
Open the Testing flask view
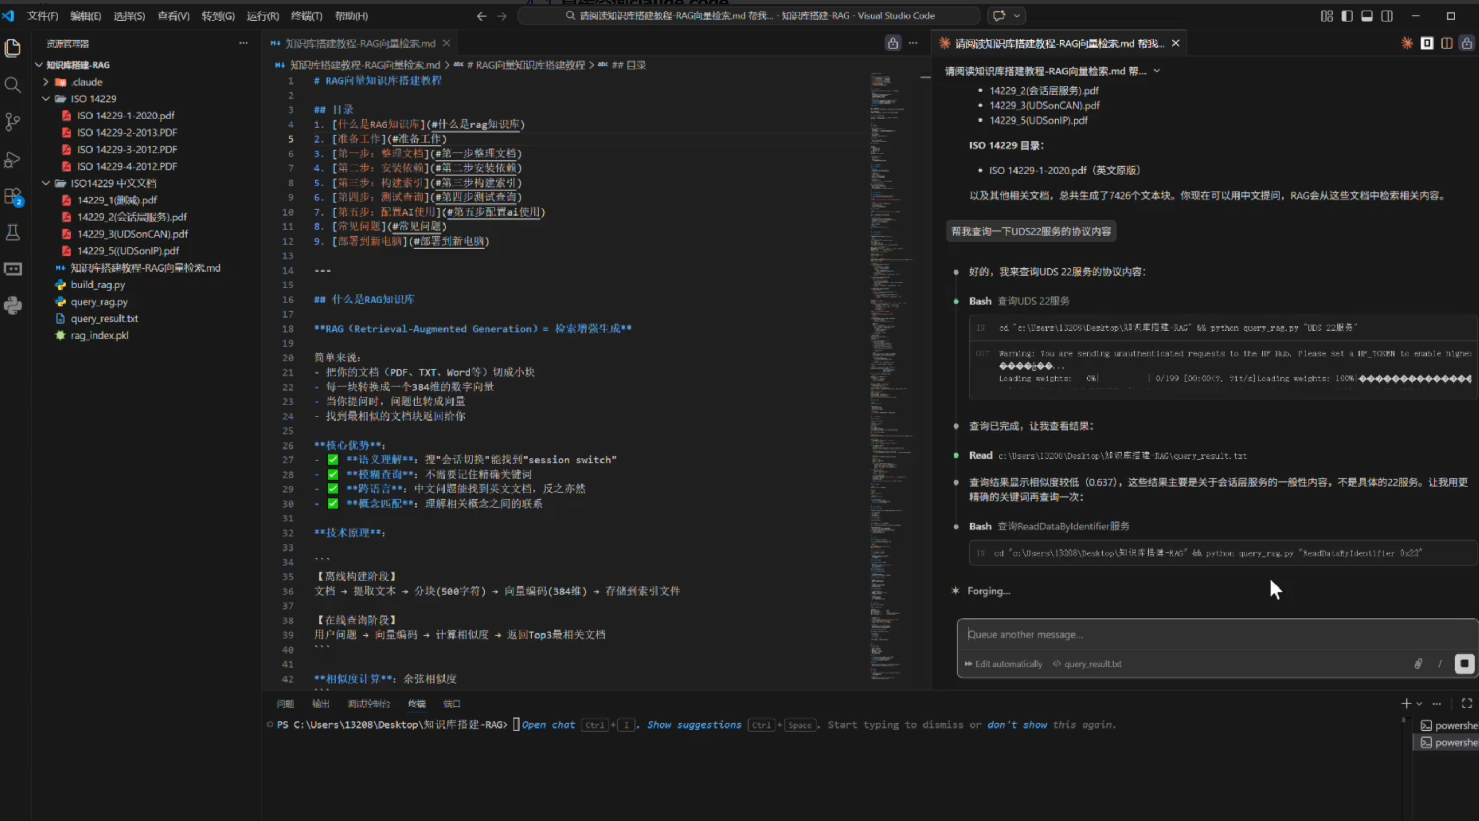(x=13, y=232)
